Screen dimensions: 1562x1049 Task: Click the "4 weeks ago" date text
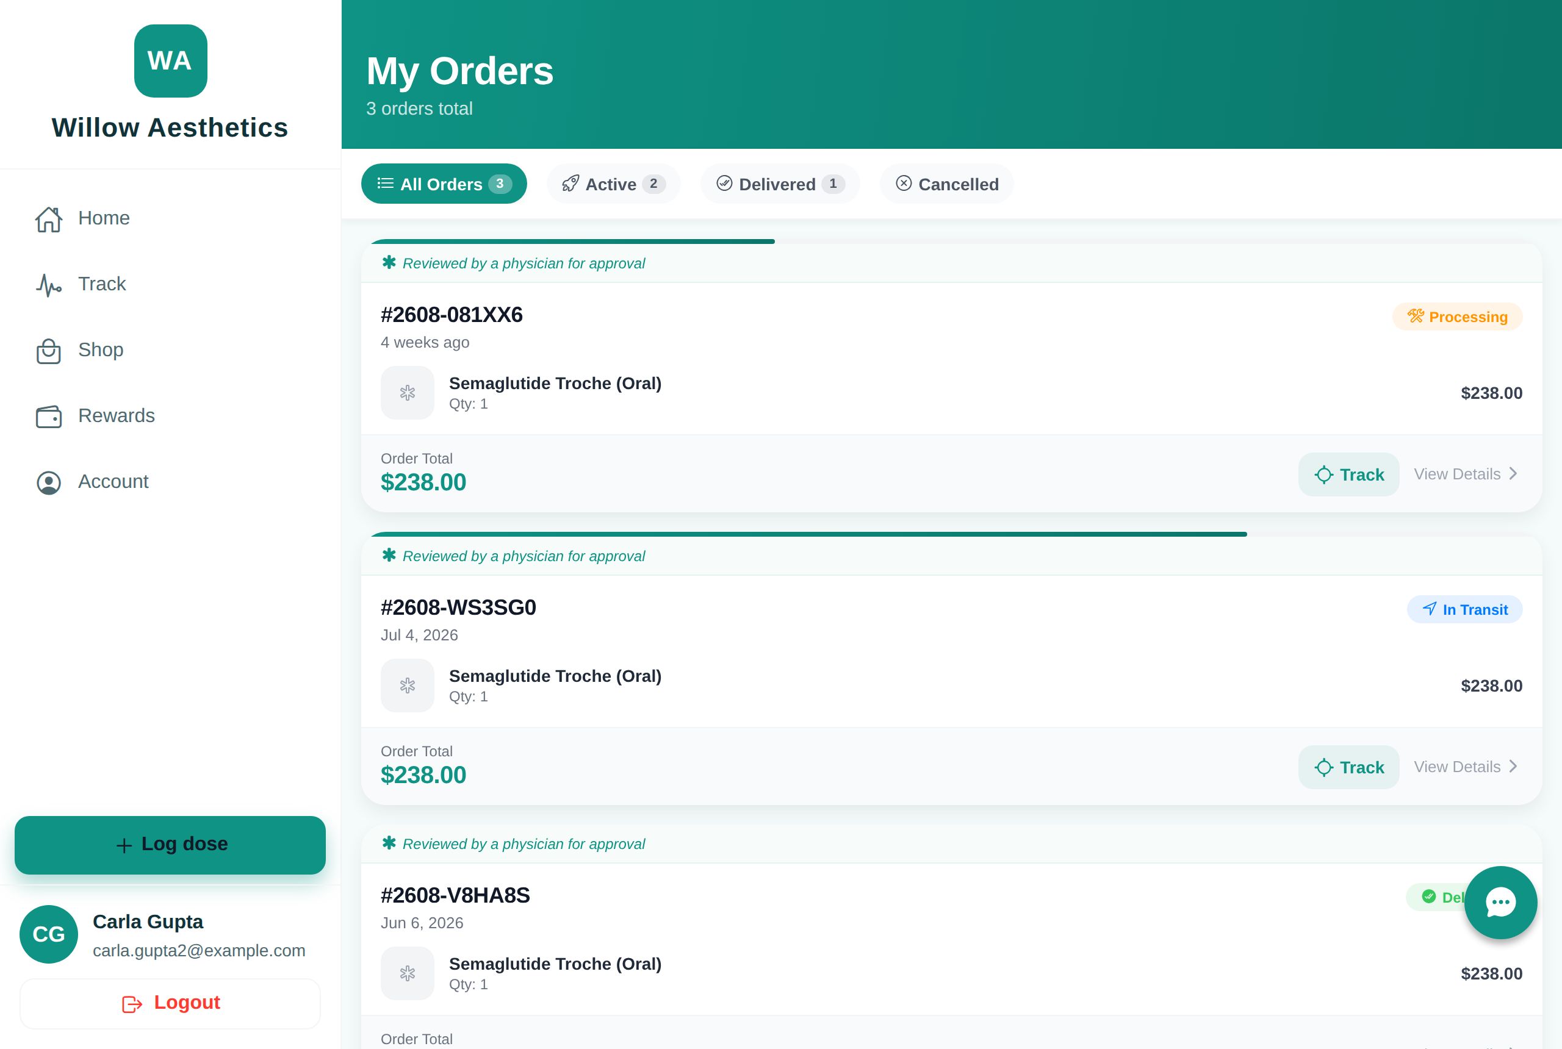point(425,343)
